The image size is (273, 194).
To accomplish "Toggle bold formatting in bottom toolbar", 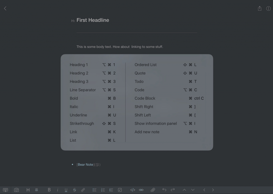I will pos(49,190).
